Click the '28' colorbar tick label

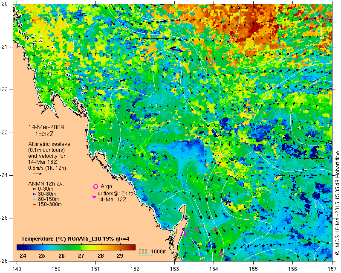click(x=101, y=256)
